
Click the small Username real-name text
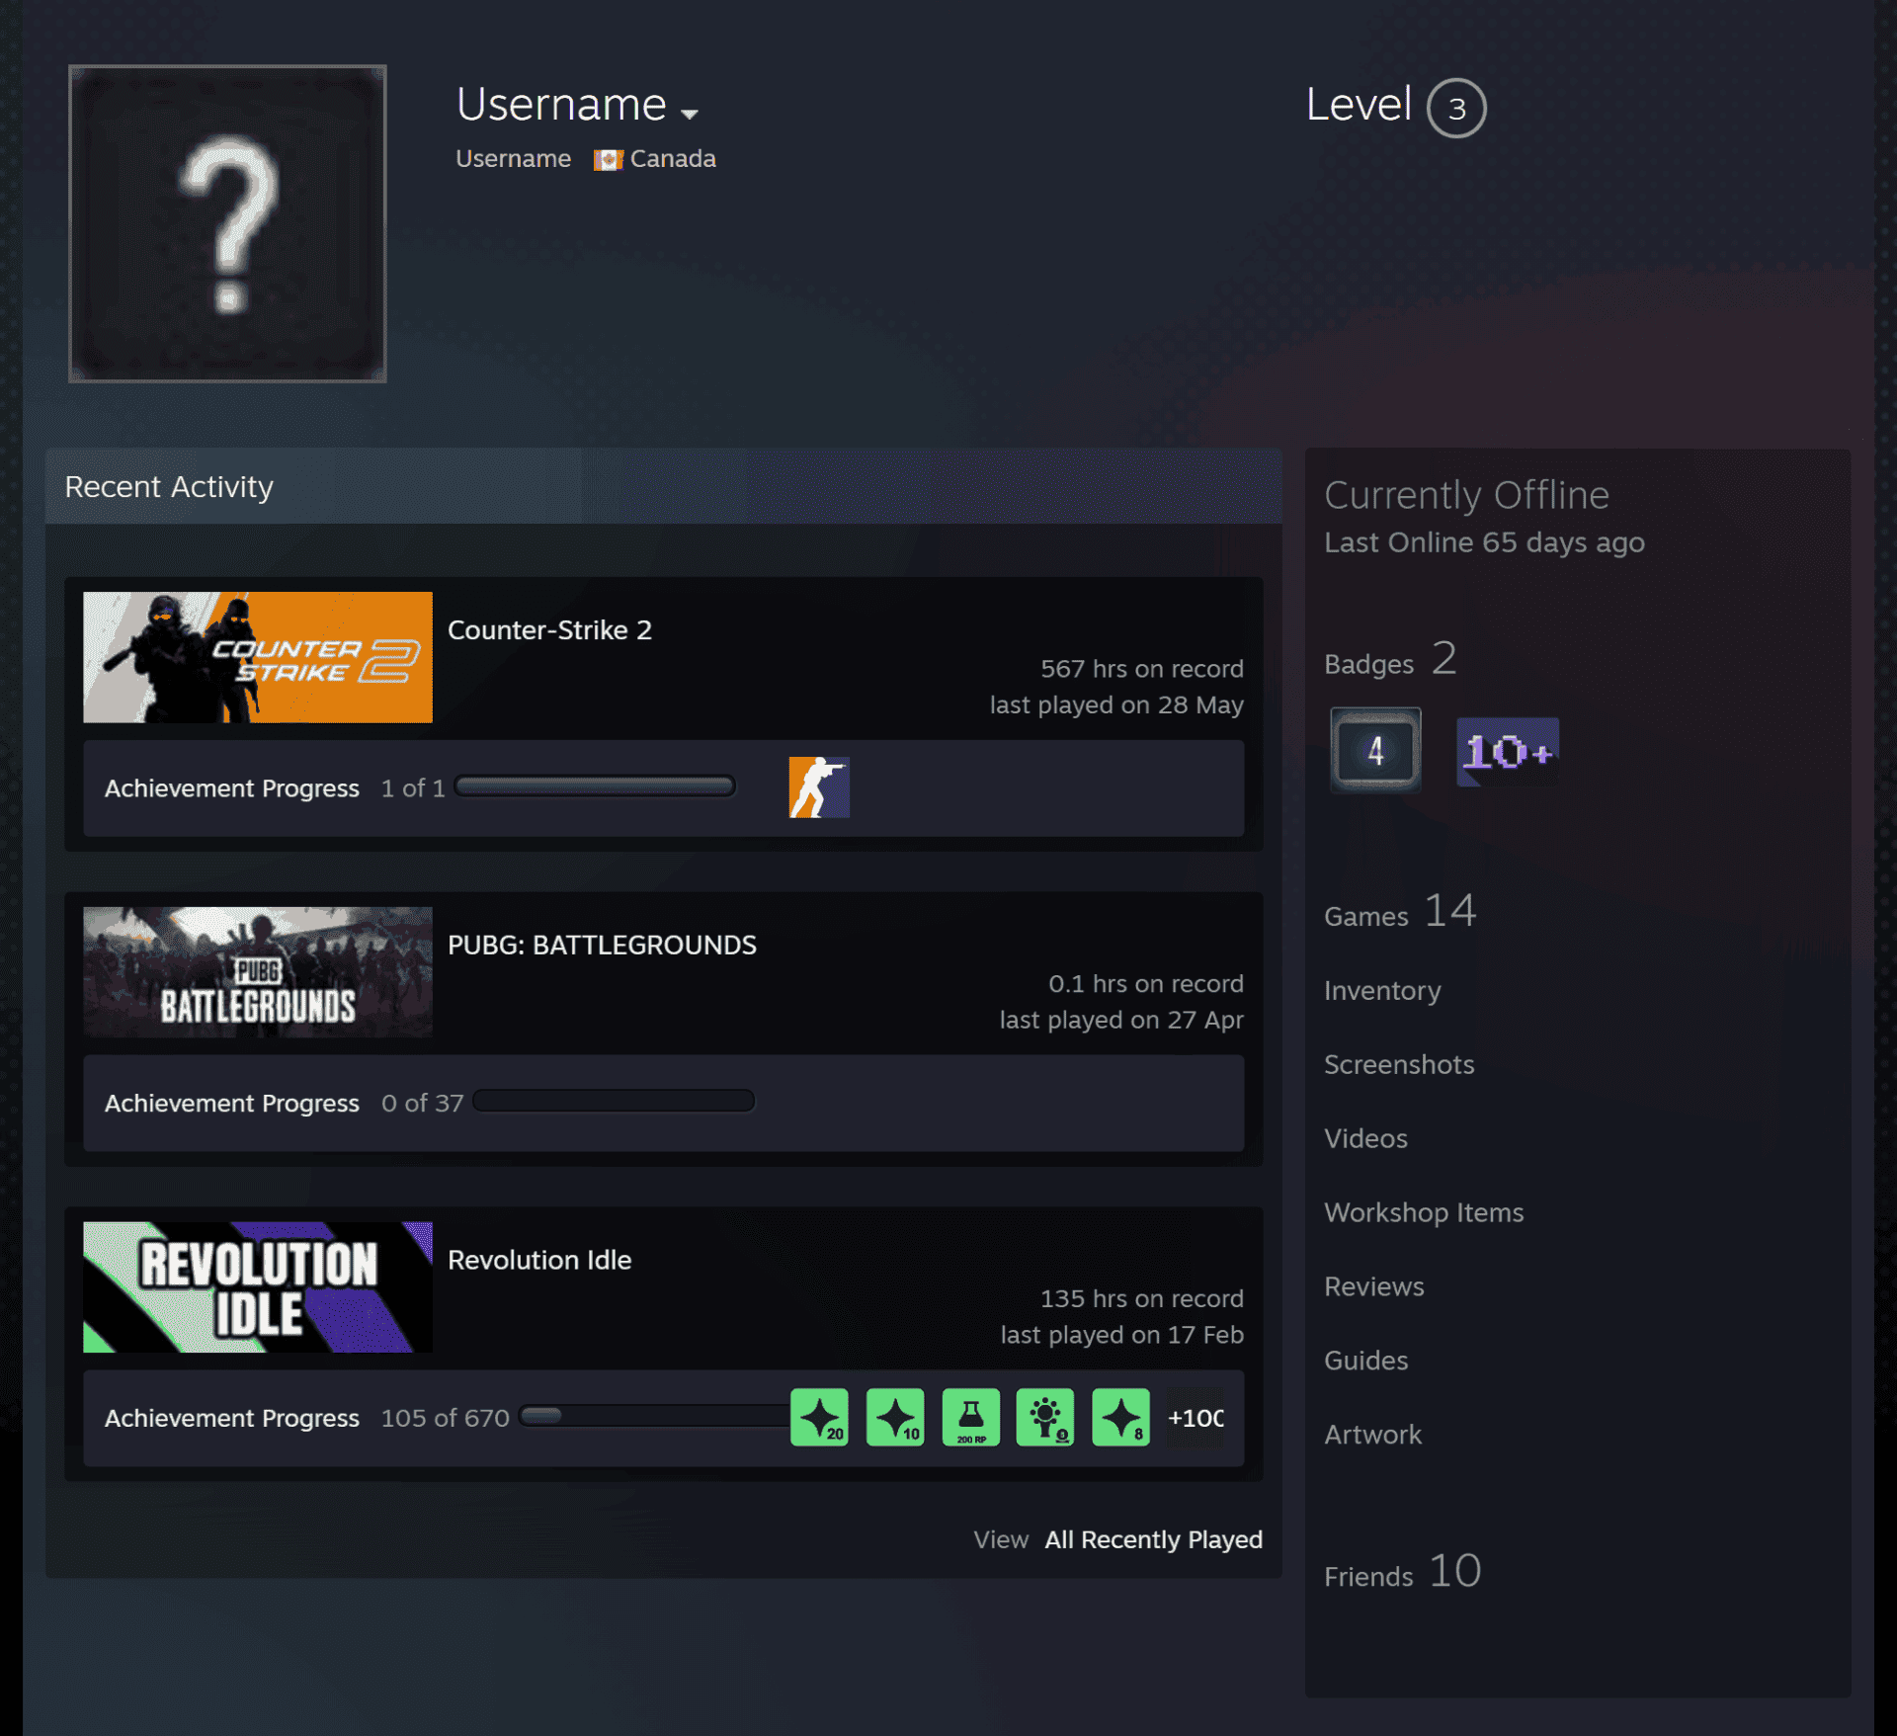click(513, 159)
